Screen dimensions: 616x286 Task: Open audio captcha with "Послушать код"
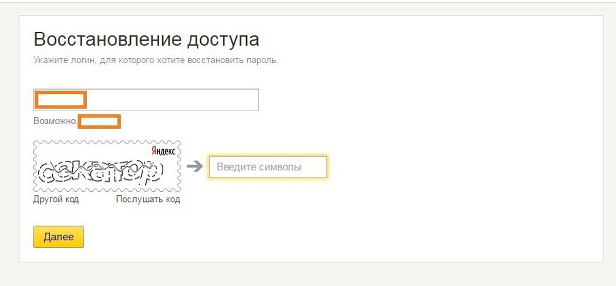click(x=148, y=199)
